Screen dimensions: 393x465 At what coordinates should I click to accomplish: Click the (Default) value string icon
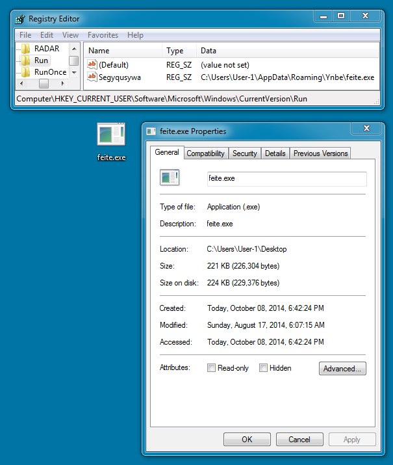coord(92,64)
